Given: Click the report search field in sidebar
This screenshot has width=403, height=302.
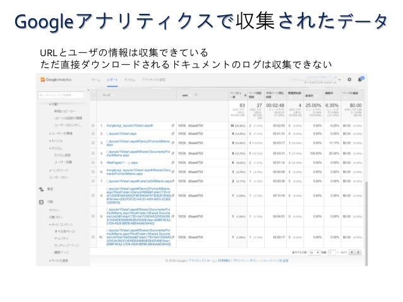Looking at the screenshot, I should 61,95.
